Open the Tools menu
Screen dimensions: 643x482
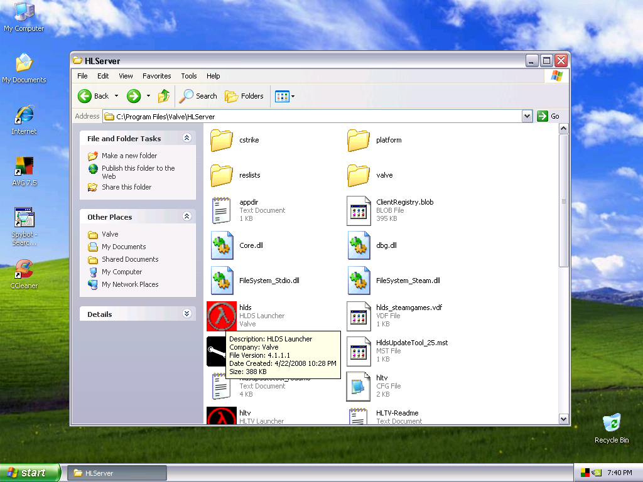[189, 76]
